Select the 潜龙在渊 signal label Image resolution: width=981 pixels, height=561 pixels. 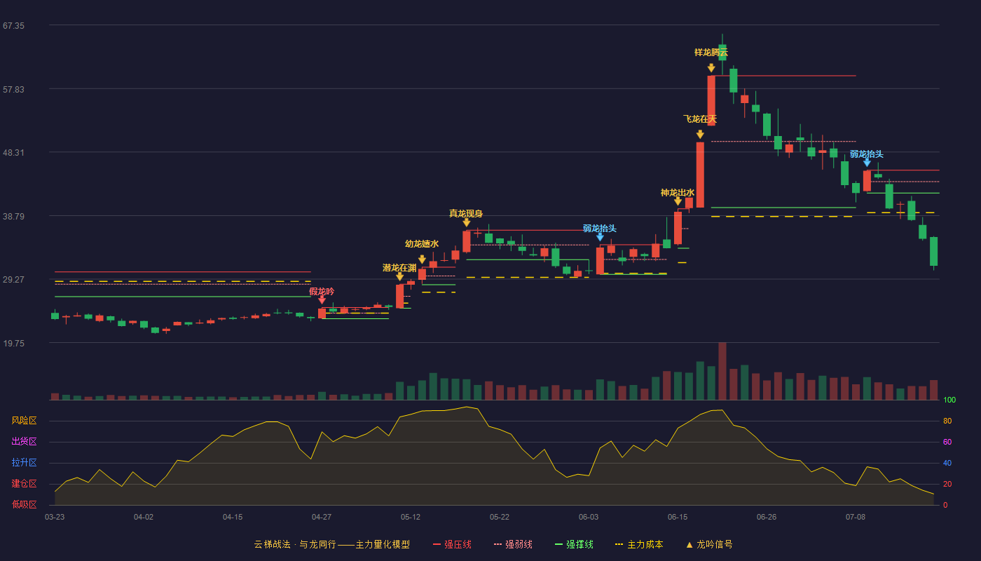399,268
